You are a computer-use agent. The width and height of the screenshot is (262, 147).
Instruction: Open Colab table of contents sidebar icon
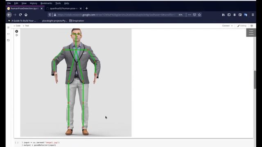(x=8, y=27)
